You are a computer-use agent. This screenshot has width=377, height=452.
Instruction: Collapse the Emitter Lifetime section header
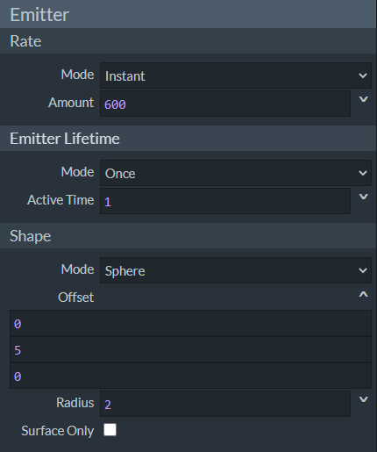click(188, 139)
